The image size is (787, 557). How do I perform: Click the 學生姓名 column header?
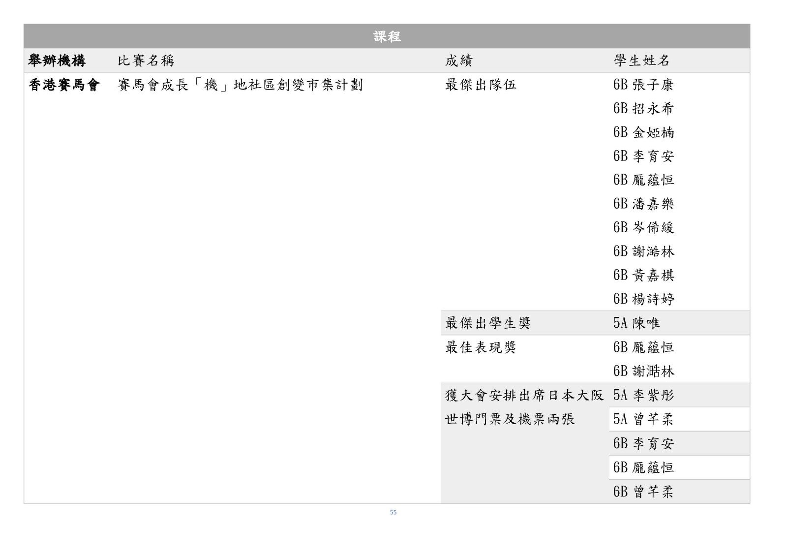coord(641,61)
